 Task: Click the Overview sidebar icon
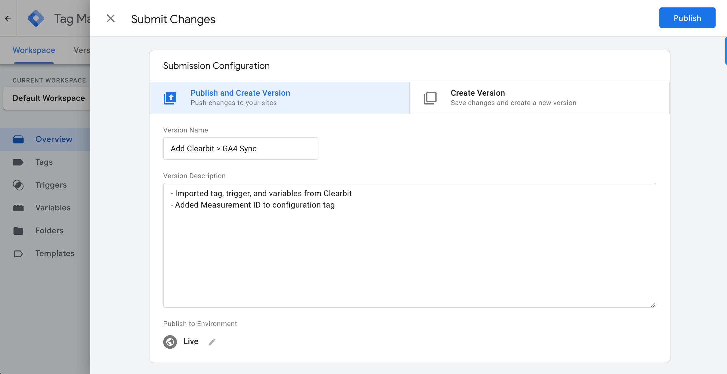click(18, 139)
